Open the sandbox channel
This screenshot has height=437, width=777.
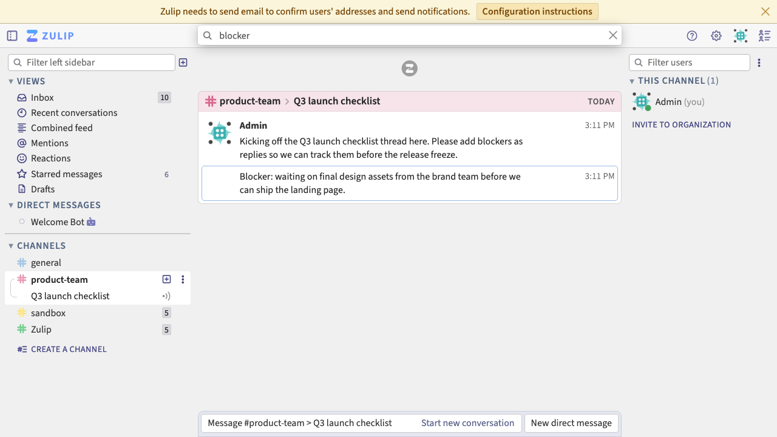49,313
